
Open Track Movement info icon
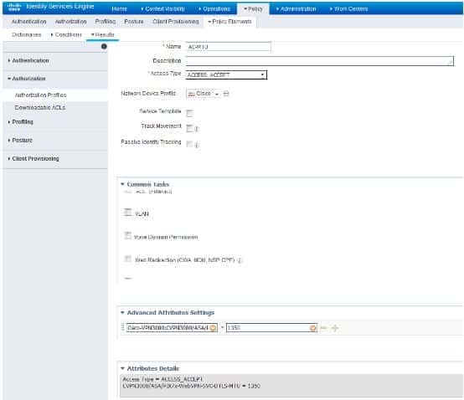pos(197,129)
